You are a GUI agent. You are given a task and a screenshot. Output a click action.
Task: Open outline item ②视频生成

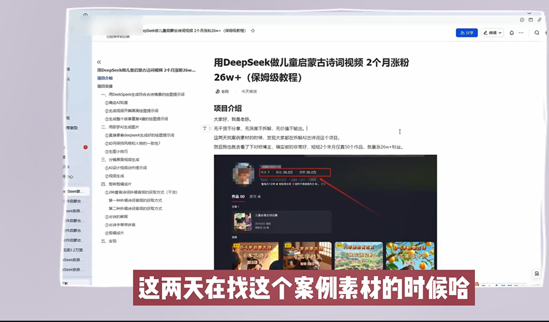[114, 176]
